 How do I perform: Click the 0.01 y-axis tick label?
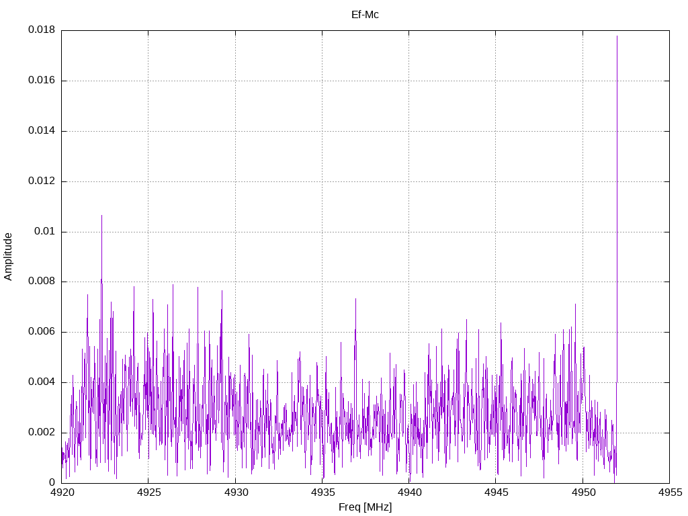pyautogui.click(x=44, y=232)
